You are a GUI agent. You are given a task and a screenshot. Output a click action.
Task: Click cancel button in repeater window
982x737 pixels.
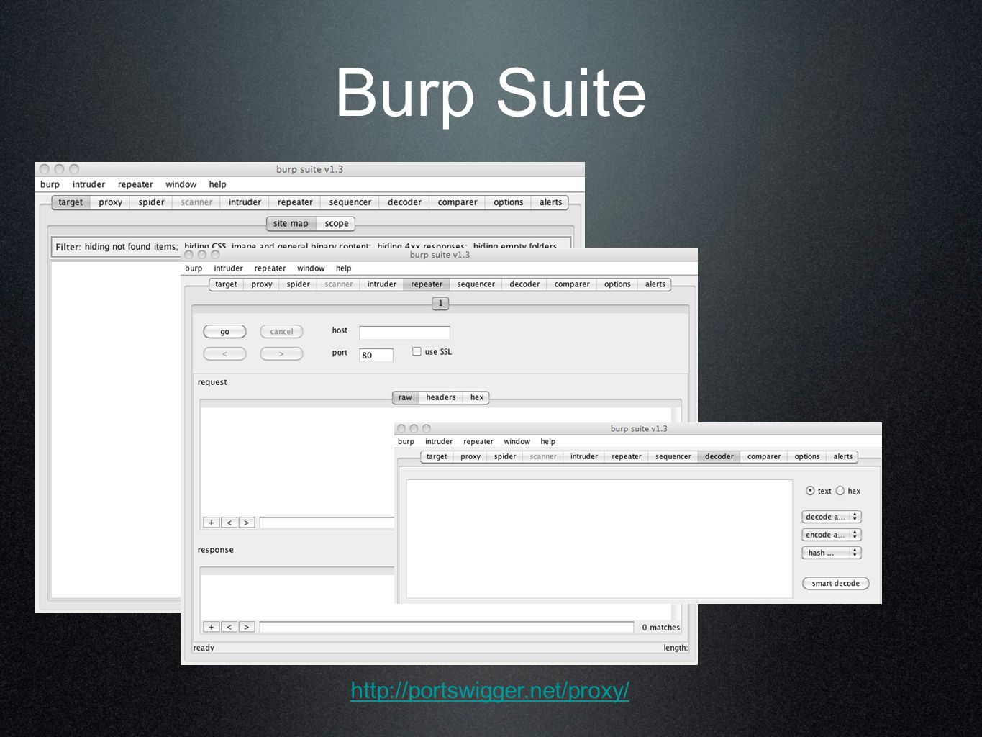(281, 332)
